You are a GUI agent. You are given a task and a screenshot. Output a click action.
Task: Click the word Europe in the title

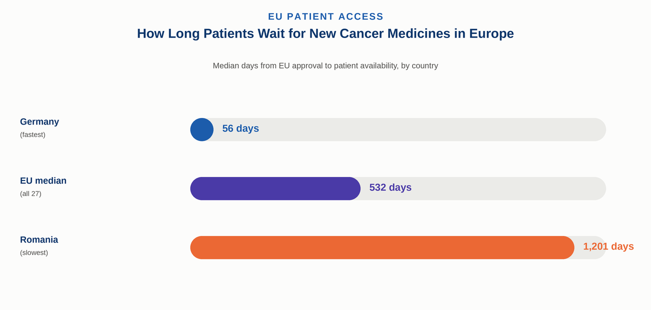pyautogui.click(x=491, y=33)
